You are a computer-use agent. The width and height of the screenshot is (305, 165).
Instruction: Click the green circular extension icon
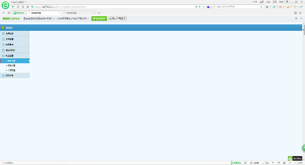[x=274, y=7]
